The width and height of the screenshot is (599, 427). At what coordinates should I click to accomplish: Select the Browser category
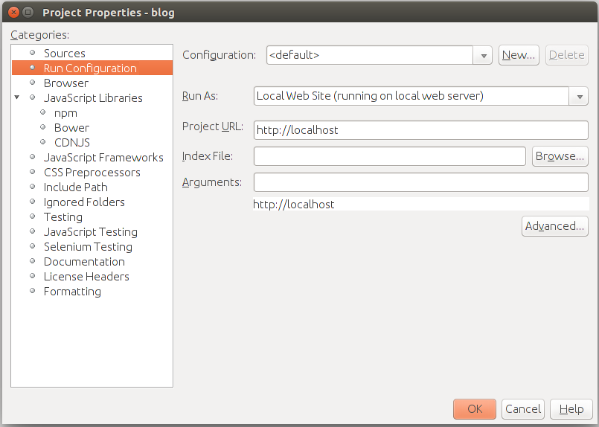66,83
